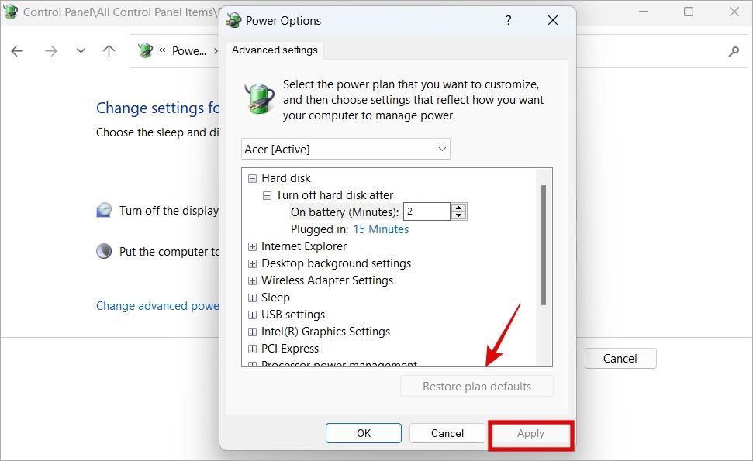Open the Acer [Active] power plan dropdown
Viewport: 753px width, 461px height.
click(346, 150)
